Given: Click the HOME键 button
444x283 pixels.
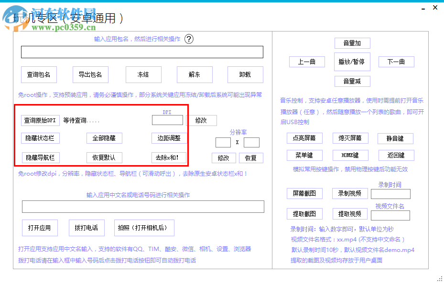Looking at the screenshot, I should click(350, 155).
